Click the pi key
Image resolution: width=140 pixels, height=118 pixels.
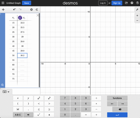click(x=49, y=115)
